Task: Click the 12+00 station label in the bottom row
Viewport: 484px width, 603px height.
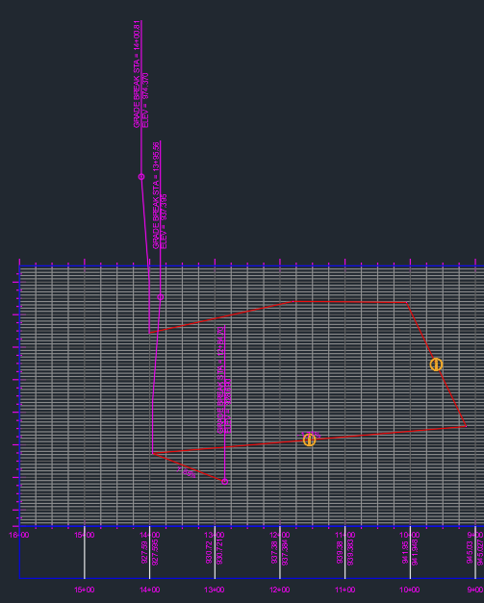Action: point(280,590)
